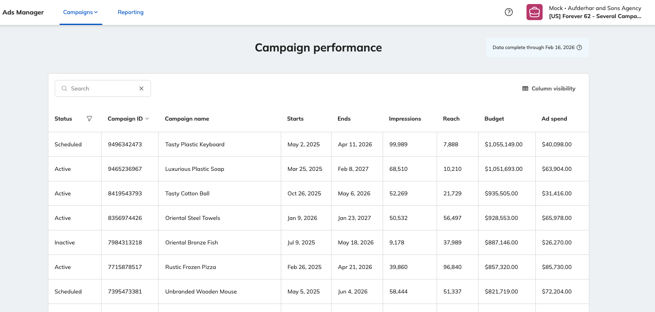Click the help question mark icon
Image resolution: width=655 pixels, height=312 pixels.
coord(509,12)
